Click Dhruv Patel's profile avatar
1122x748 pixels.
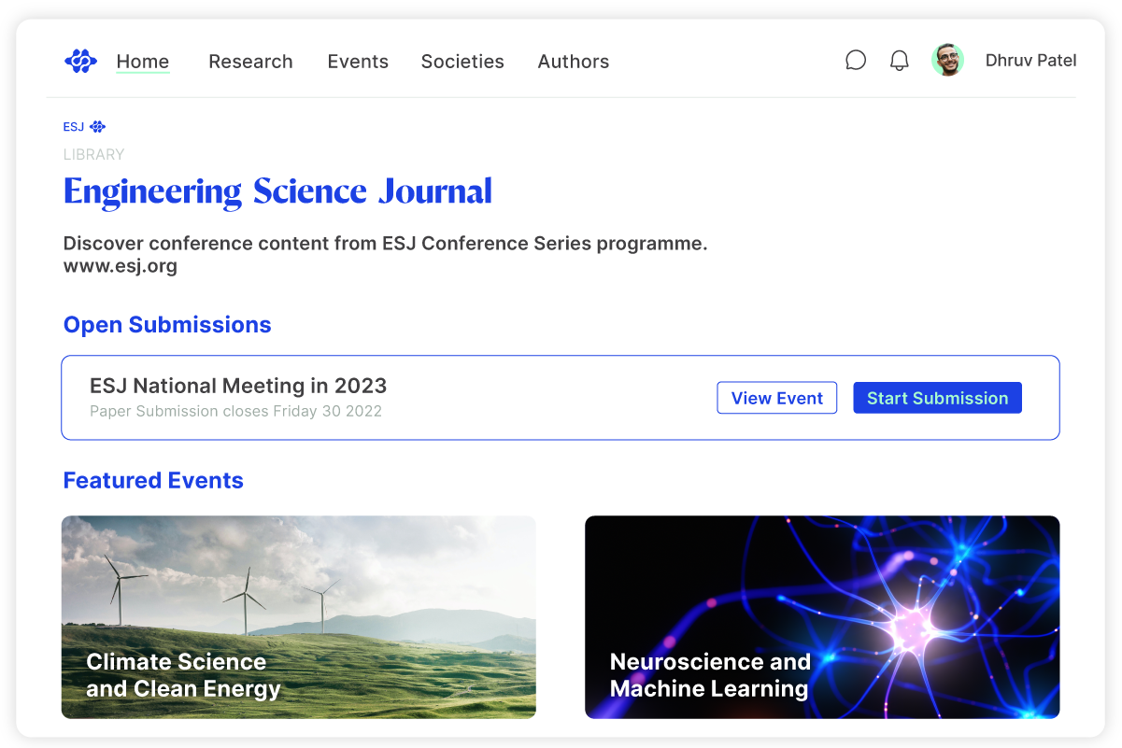point(947,61)
